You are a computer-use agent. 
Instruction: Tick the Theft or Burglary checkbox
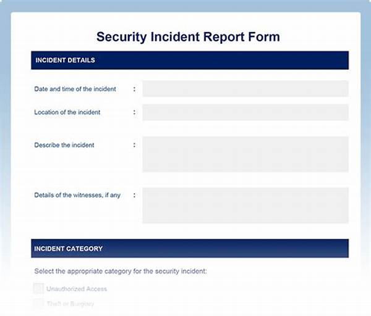(38, 303)
